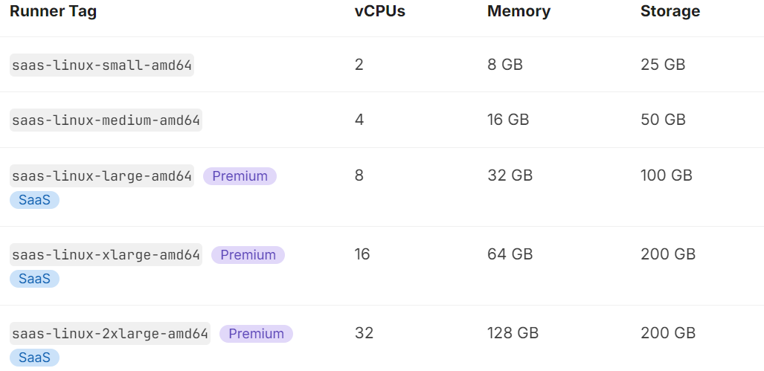Select the vCPUs column header
Screen dimensions: 764x371
click(380, 11)
